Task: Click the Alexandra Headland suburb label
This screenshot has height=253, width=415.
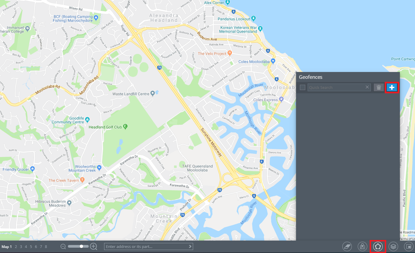Action: tap(164, 18)
